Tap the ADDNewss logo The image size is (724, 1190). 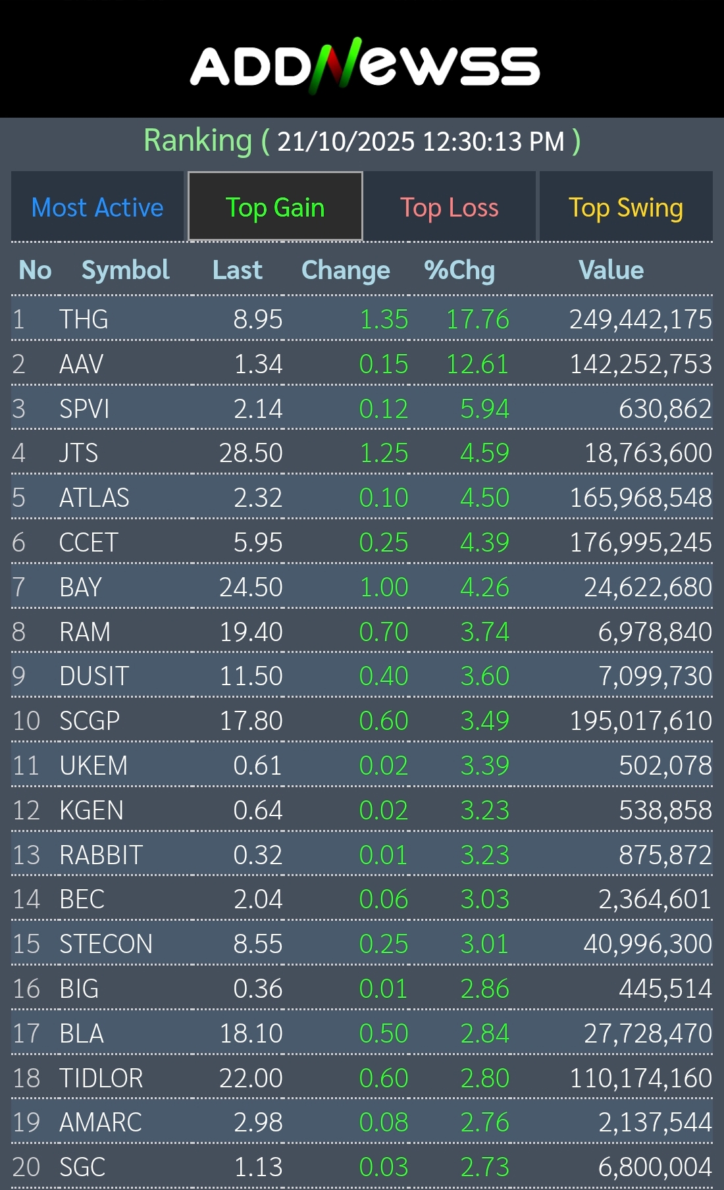coord(365,66)
